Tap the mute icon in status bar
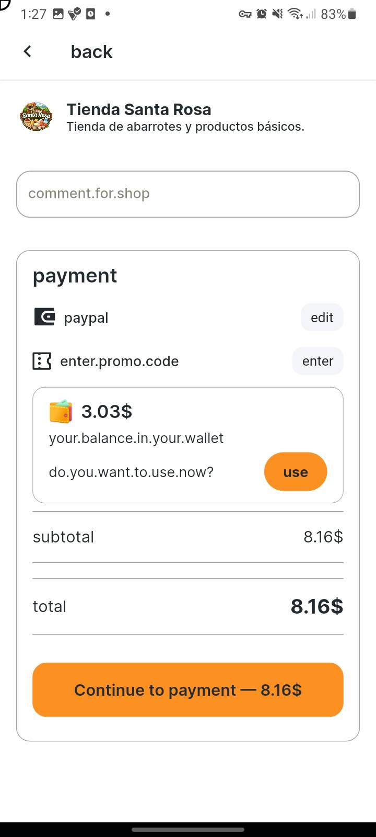Screen dimensions: 376x837 point(278,14)
